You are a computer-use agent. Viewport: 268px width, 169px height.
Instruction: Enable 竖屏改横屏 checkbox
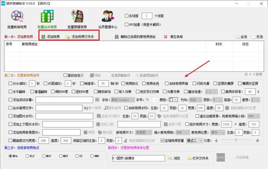tap(215, 83)
